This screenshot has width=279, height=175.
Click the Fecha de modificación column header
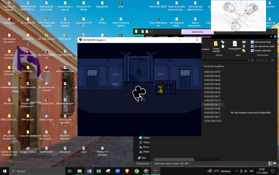click(x=214, y=66)
